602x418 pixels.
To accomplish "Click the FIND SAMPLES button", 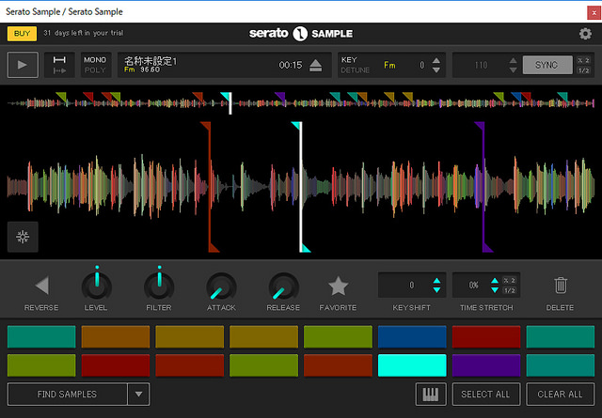I will click(x=67, y=394).
